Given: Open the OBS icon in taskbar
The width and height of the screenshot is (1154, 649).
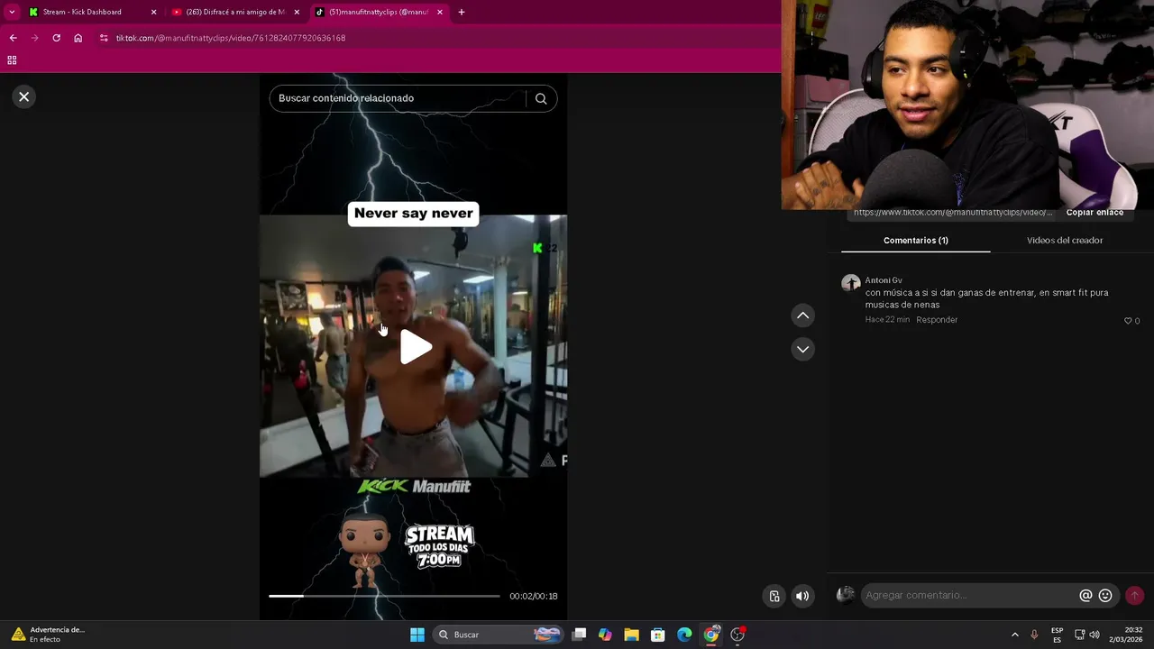Looking at the screenshot, I should click(737, 635).
